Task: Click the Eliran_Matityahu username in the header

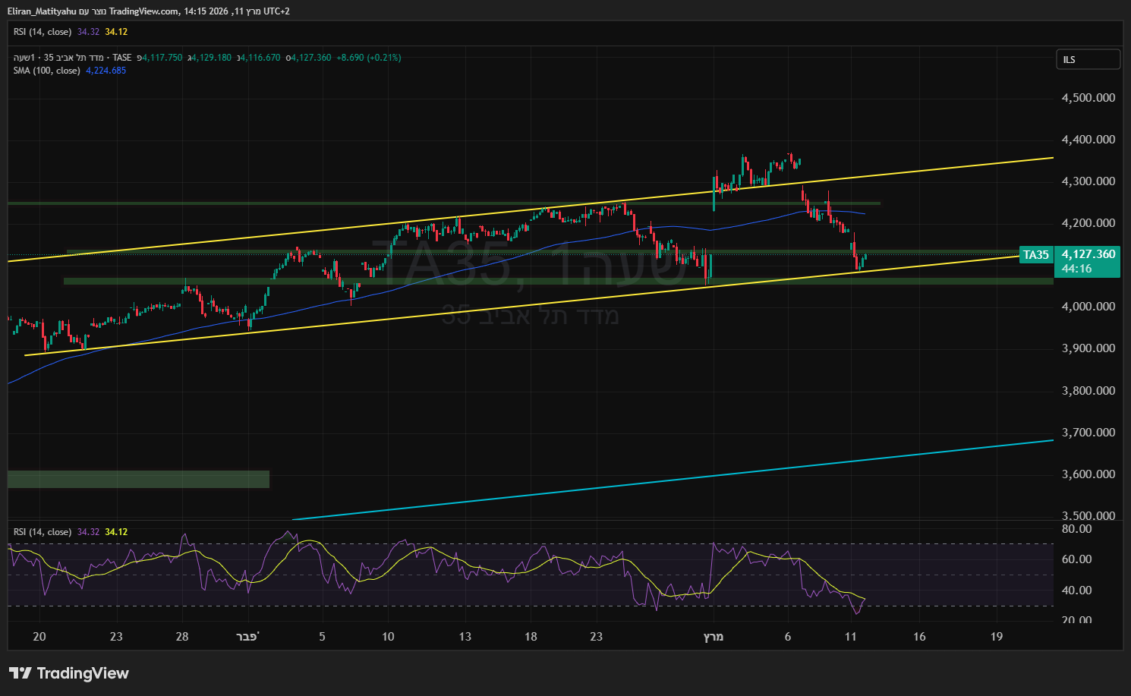Action: (x=42, y=11)
